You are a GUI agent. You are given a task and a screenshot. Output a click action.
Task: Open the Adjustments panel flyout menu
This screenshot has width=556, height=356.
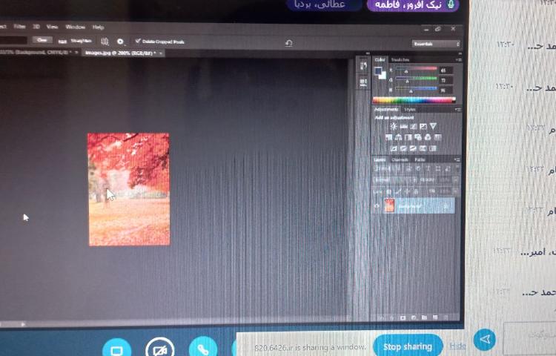pyautogui.click(x=458, y=110)
